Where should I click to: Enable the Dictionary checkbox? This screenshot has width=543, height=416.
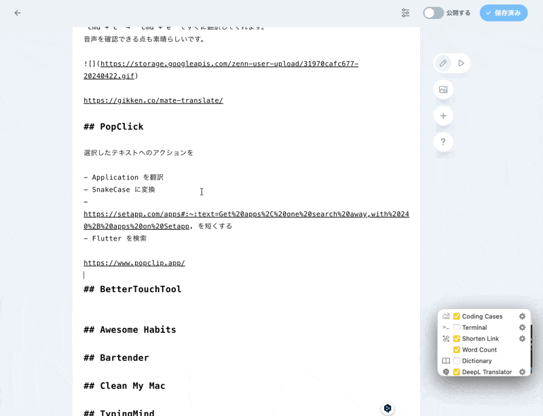pyautogui.click(x=456, y=360)
